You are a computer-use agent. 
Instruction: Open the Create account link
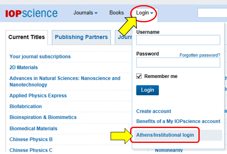154,111
